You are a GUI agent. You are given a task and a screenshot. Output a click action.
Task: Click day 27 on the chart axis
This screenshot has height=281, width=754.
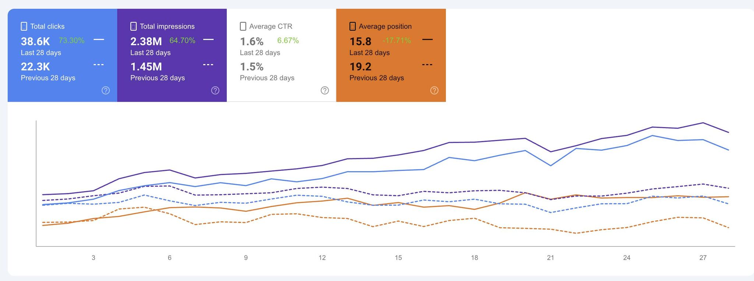click(703, 258)
